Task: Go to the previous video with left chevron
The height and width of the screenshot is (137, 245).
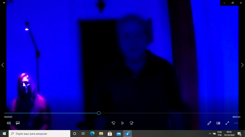Action: pyautogui.click(x=3, y=65)
